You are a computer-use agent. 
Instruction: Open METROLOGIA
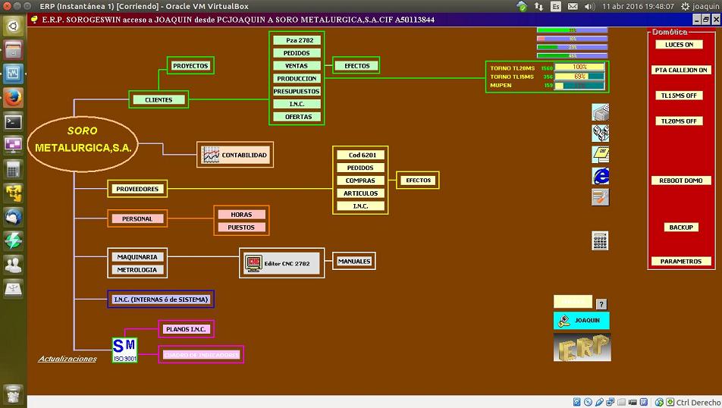coord(137,270)
